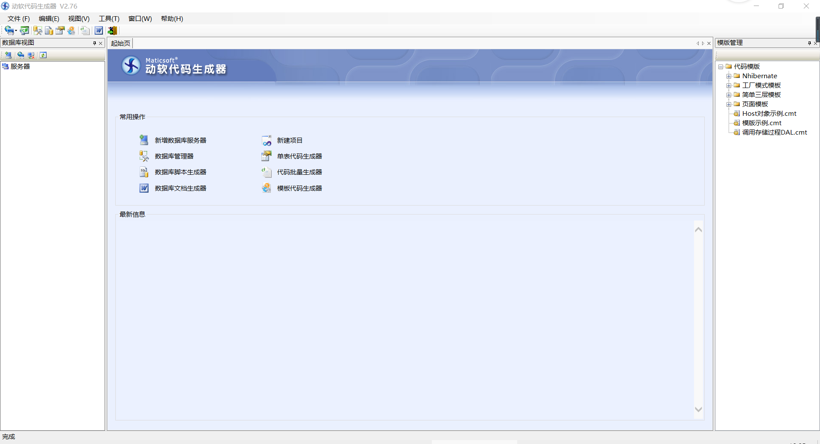Click the connect-server globe toolbar icon
This screenshot has width=820, height=444.
pyautogui.click(x=9, y=30)
